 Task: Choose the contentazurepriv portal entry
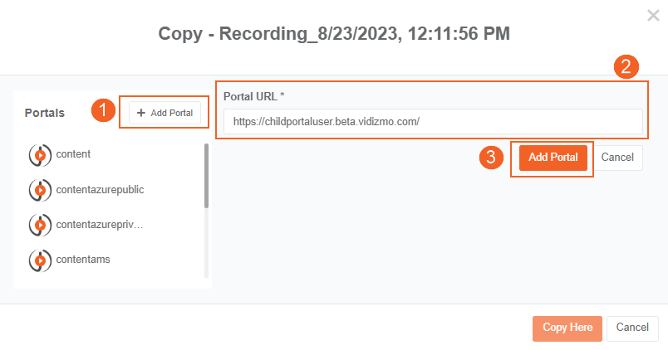(100, 224)
